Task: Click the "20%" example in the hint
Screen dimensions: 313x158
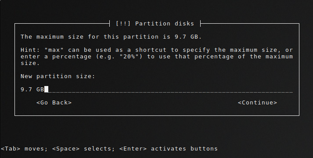Action: tap(129, 57)
